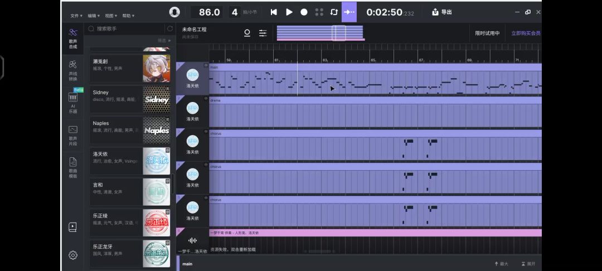Image resolution: width=602 pixels, height=271 pixels.
Task: Open the 视图 view menu
Action: tap(111, 16)
